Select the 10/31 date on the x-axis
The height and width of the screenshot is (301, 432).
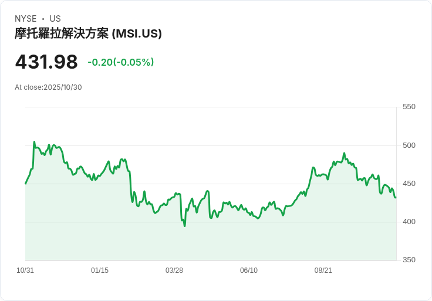point(25,270)
